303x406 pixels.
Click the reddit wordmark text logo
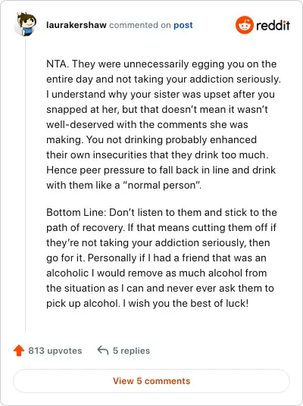click(x=273, y=25)
